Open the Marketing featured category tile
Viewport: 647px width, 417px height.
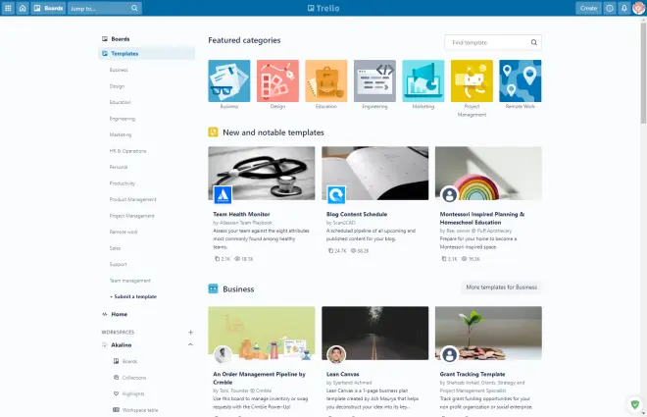tap(423, 80)
